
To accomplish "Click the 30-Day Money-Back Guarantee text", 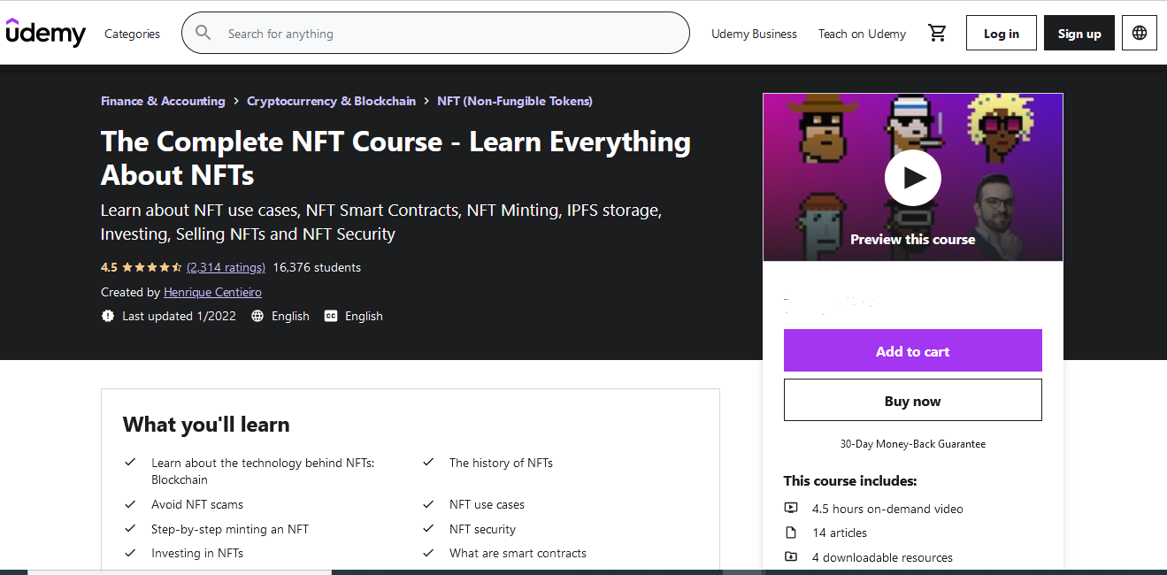I will pos(913,444).
